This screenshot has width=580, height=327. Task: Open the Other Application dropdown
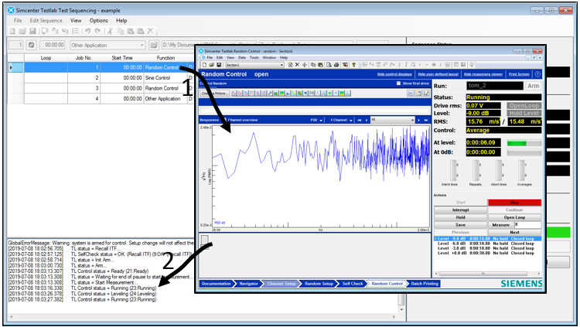pyautogui.click(x=142, y=45)
